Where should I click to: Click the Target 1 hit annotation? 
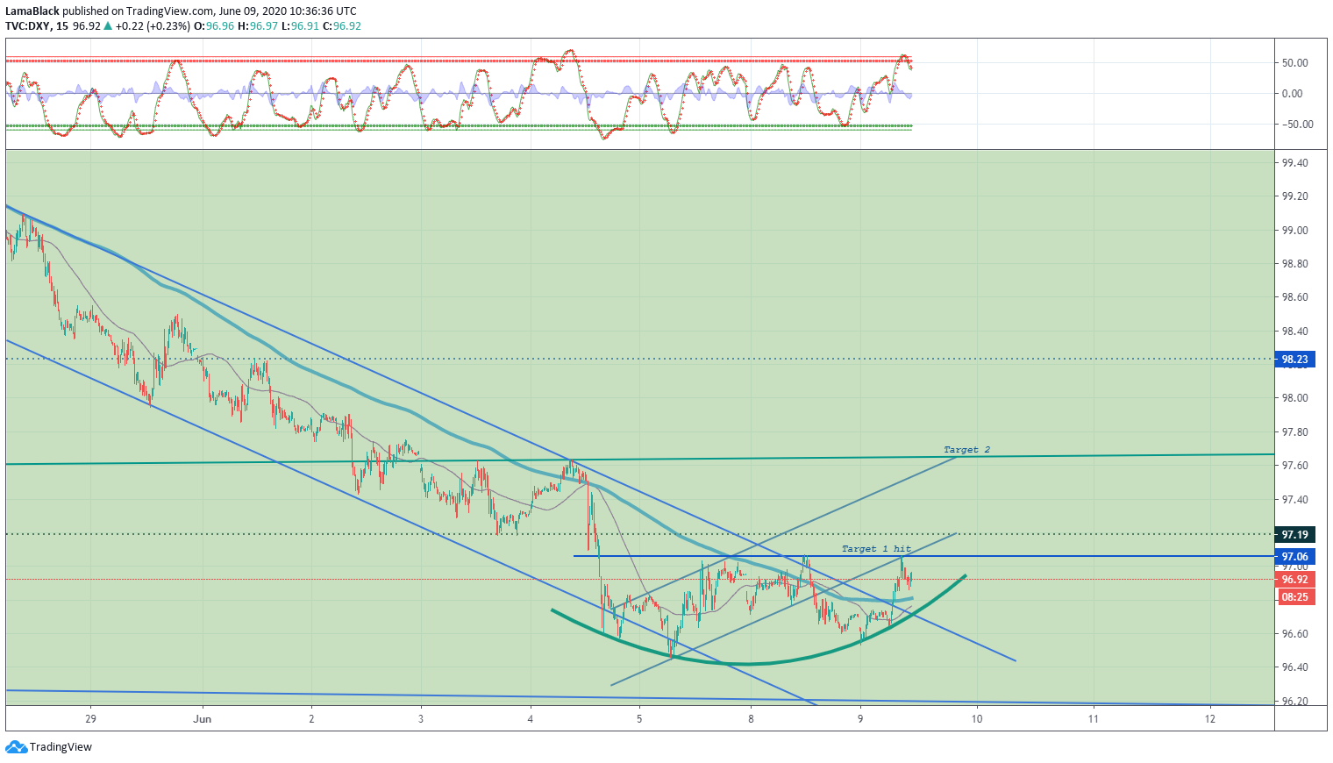(876, 549)
